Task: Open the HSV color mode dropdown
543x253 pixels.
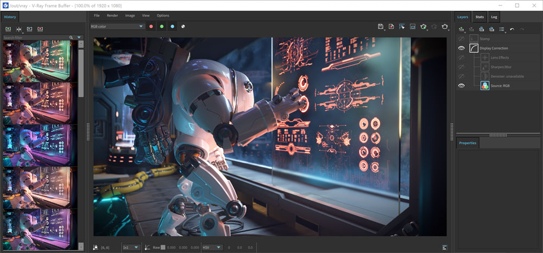Action: tap(212, 248)
